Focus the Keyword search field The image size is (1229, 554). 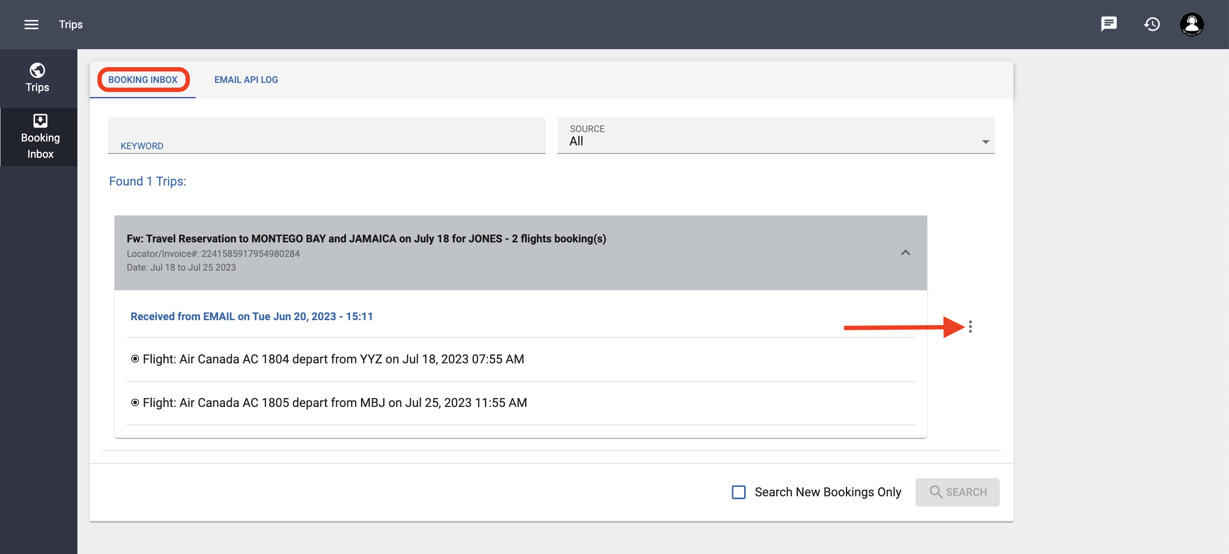pyautogui.click(x=326, y=136)
